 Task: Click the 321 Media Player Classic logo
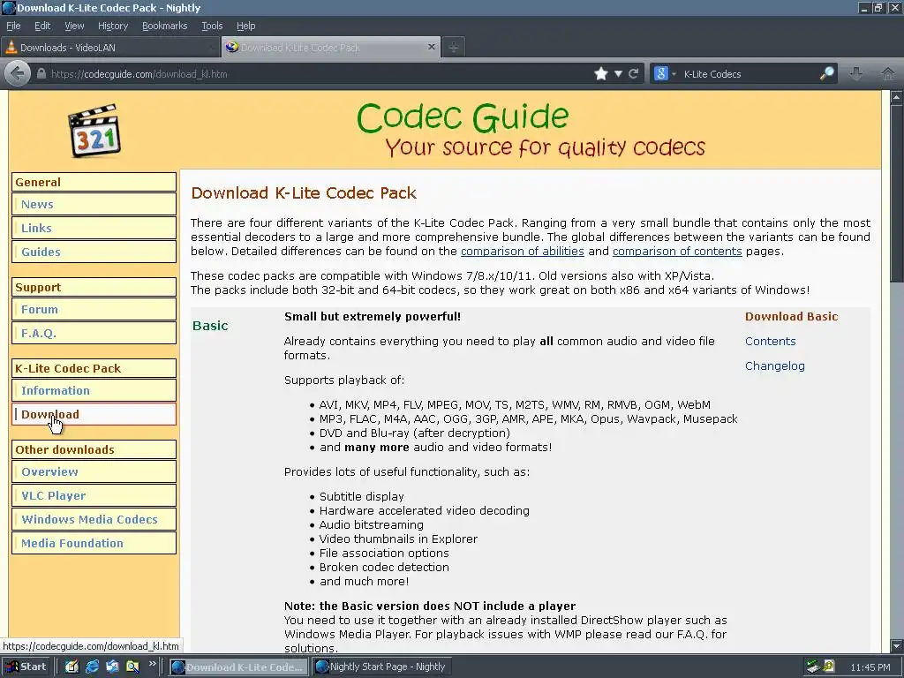(94, 131)
